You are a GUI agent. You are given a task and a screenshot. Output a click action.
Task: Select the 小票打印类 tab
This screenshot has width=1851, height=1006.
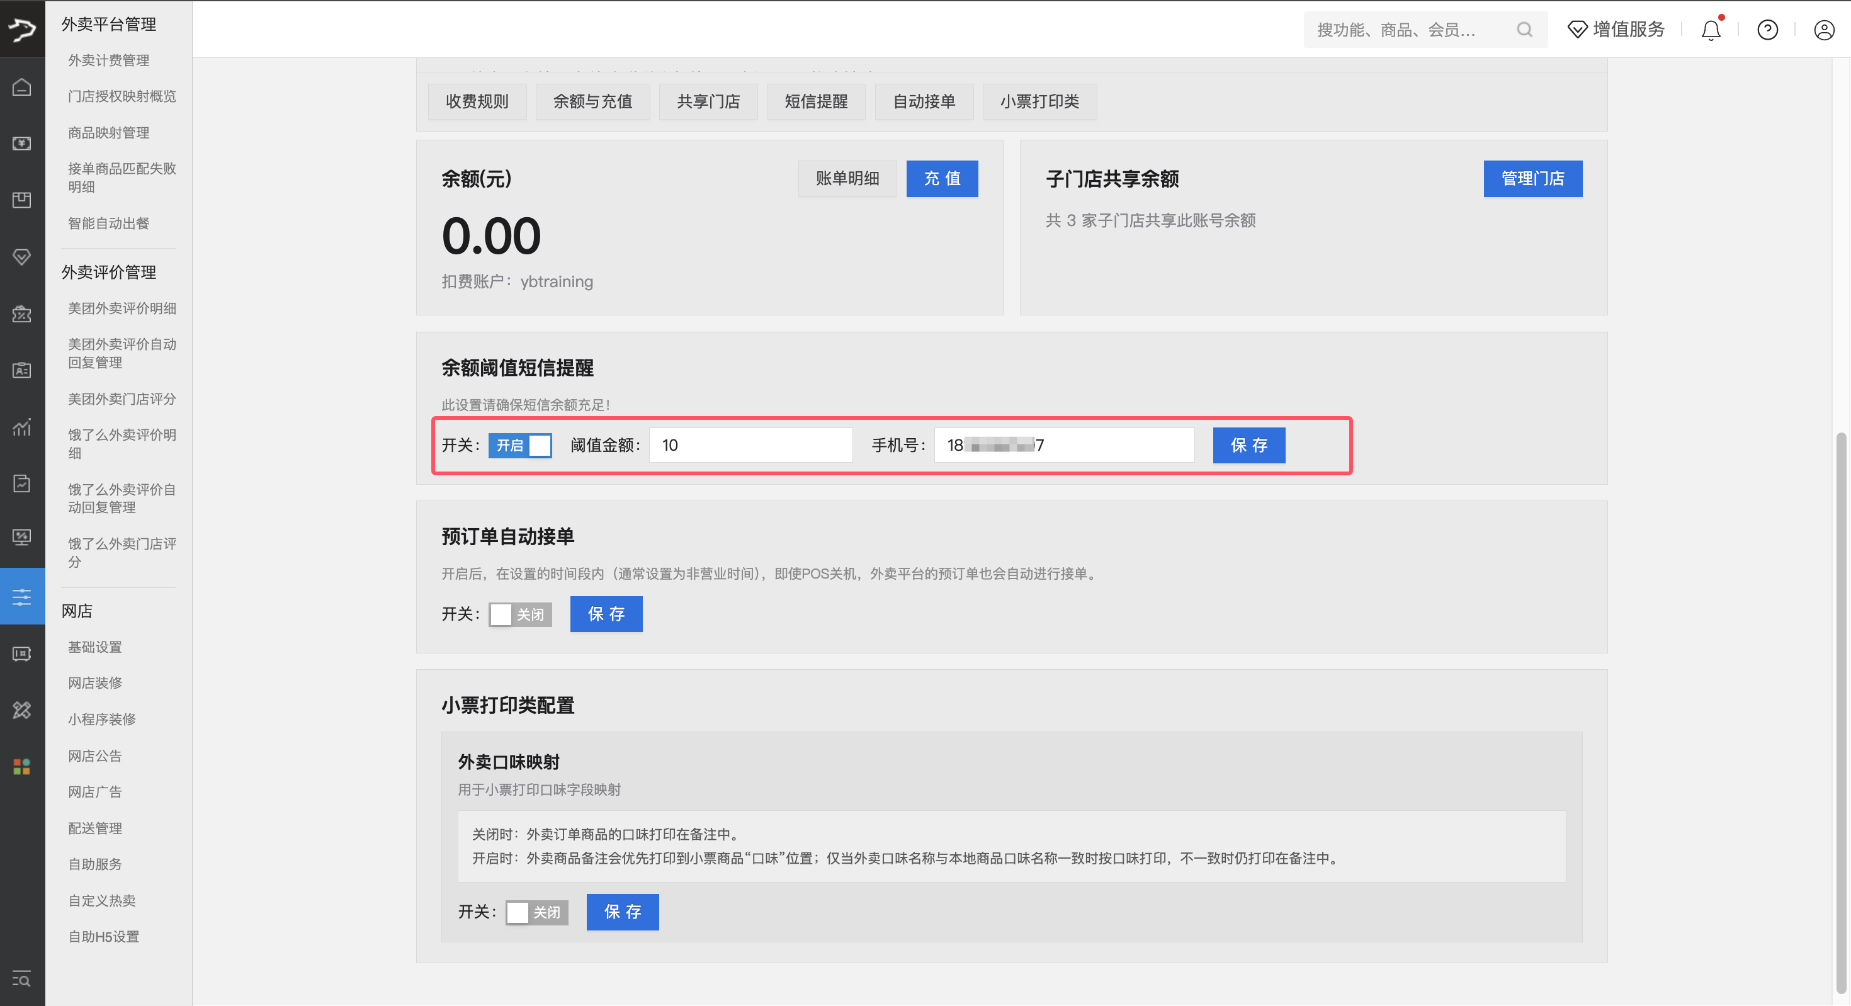1039,101
